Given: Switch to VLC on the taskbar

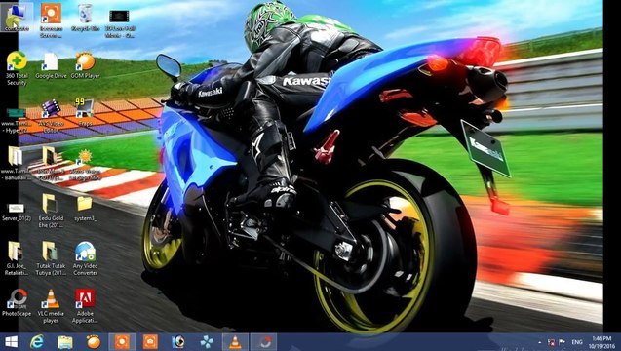Looking at the screenshot, I should (235, 342).
